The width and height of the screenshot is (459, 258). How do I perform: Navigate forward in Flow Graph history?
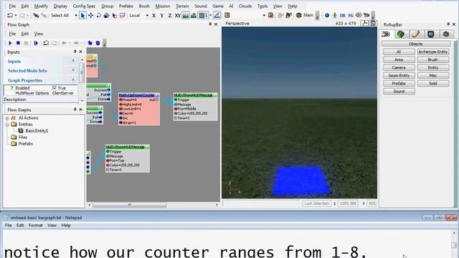tap(76, 43)
